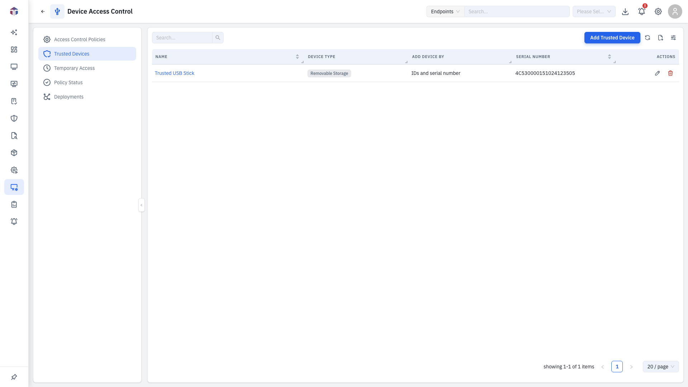Select the highlighted device management sidebar icon
This screenshot has width=688, height=387.
[14, 187]
